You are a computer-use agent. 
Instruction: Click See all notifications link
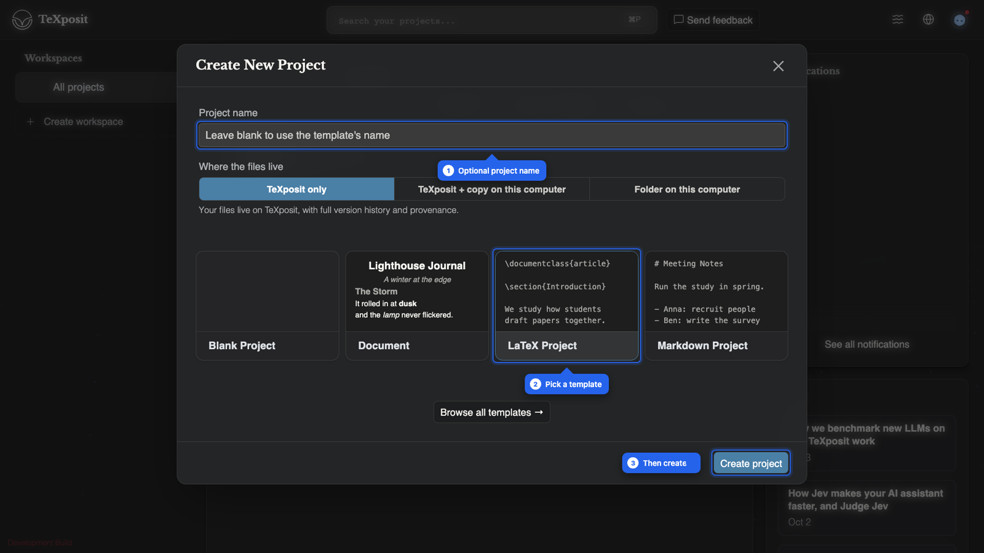(x=867, y=345)
